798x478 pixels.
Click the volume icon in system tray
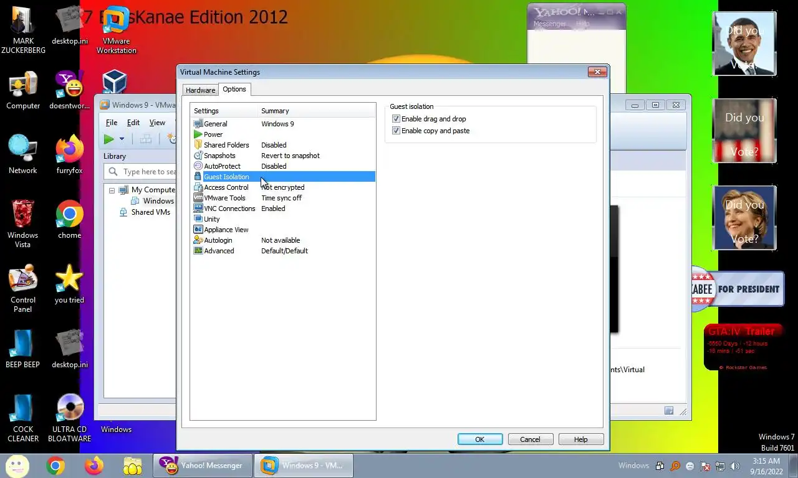point(735,466)
